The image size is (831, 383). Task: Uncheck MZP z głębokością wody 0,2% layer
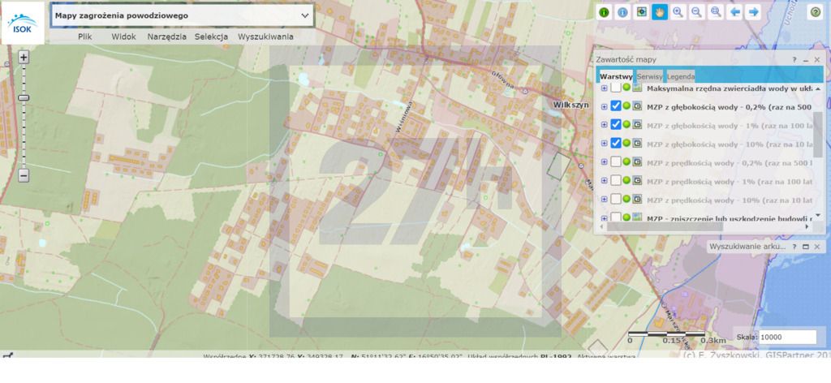pyautogui.click(x=616, y=106)
